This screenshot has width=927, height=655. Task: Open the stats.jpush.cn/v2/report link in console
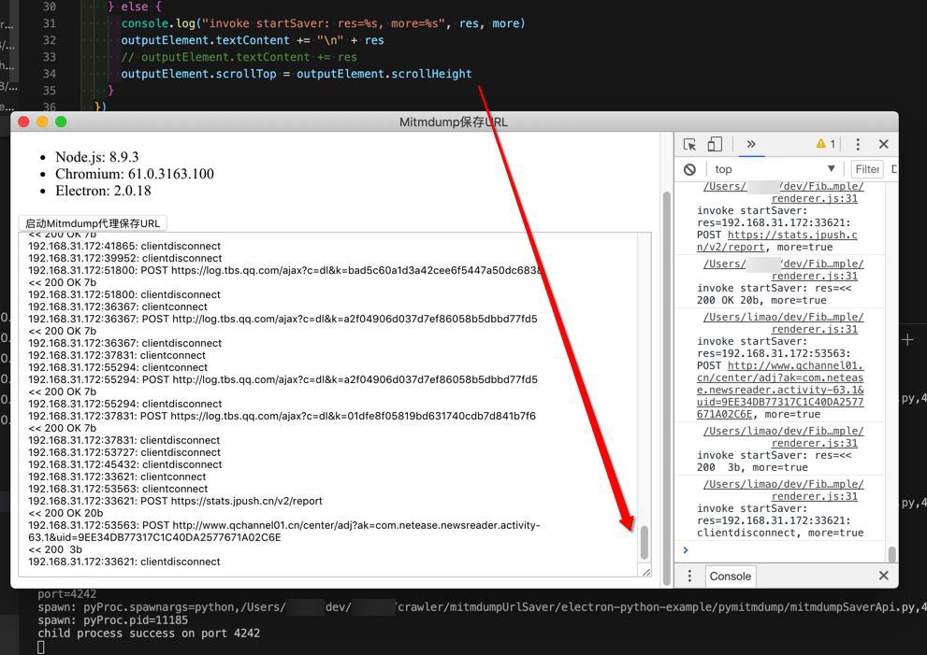[777, 241]
